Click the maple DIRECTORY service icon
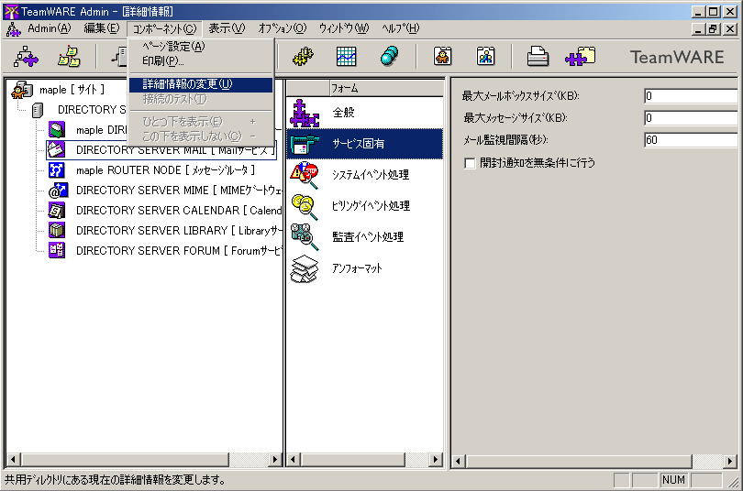 click(56, 129)
